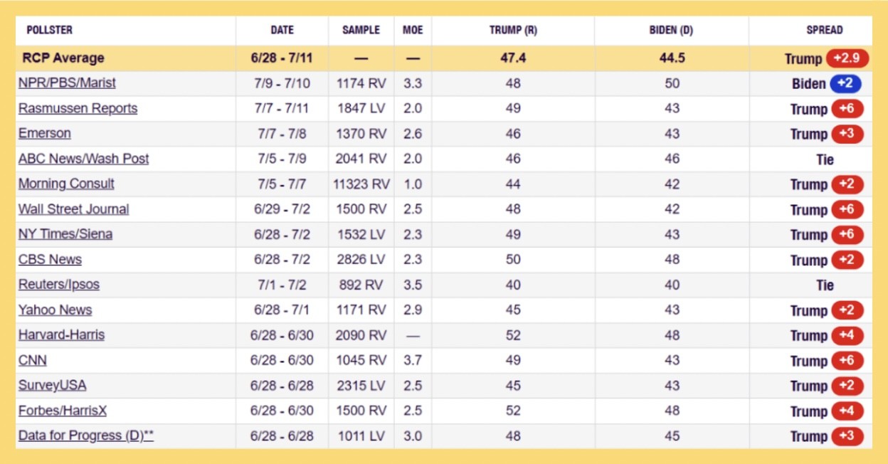Screen dimensions: 888x464
Task: Open the CBS News poll link
Action: click(50, 260)
